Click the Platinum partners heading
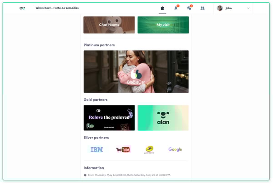 click(x=99, y=45)
